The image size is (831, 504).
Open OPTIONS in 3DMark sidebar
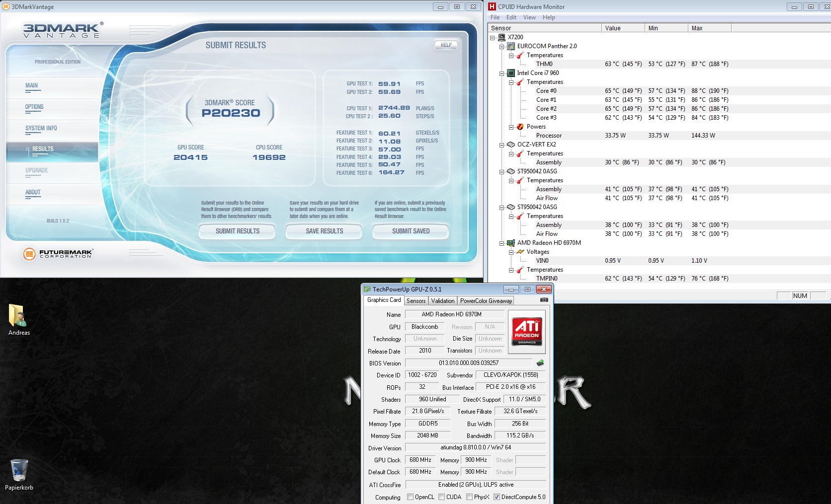[x=34, y=107]
